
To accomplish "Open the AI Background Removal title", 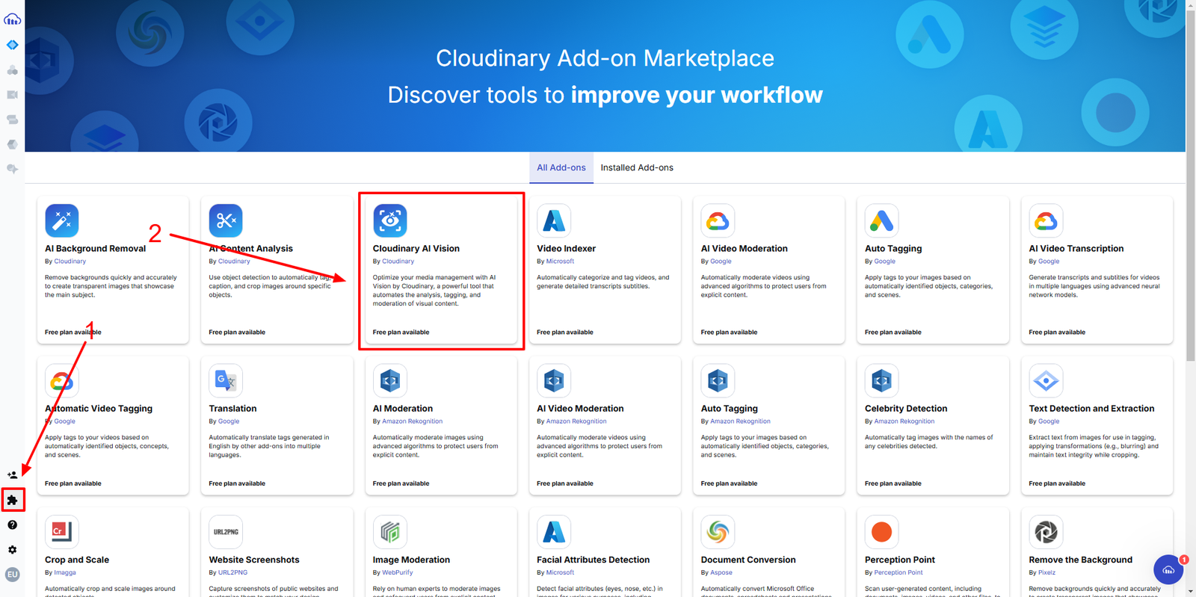I will [95, 248].
